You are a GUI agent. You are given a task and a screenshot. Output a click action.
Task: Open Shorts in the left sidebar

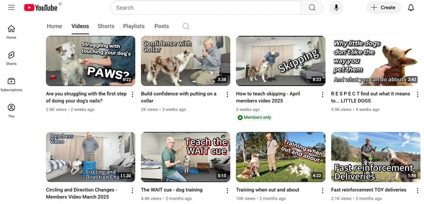click(11, 58)
